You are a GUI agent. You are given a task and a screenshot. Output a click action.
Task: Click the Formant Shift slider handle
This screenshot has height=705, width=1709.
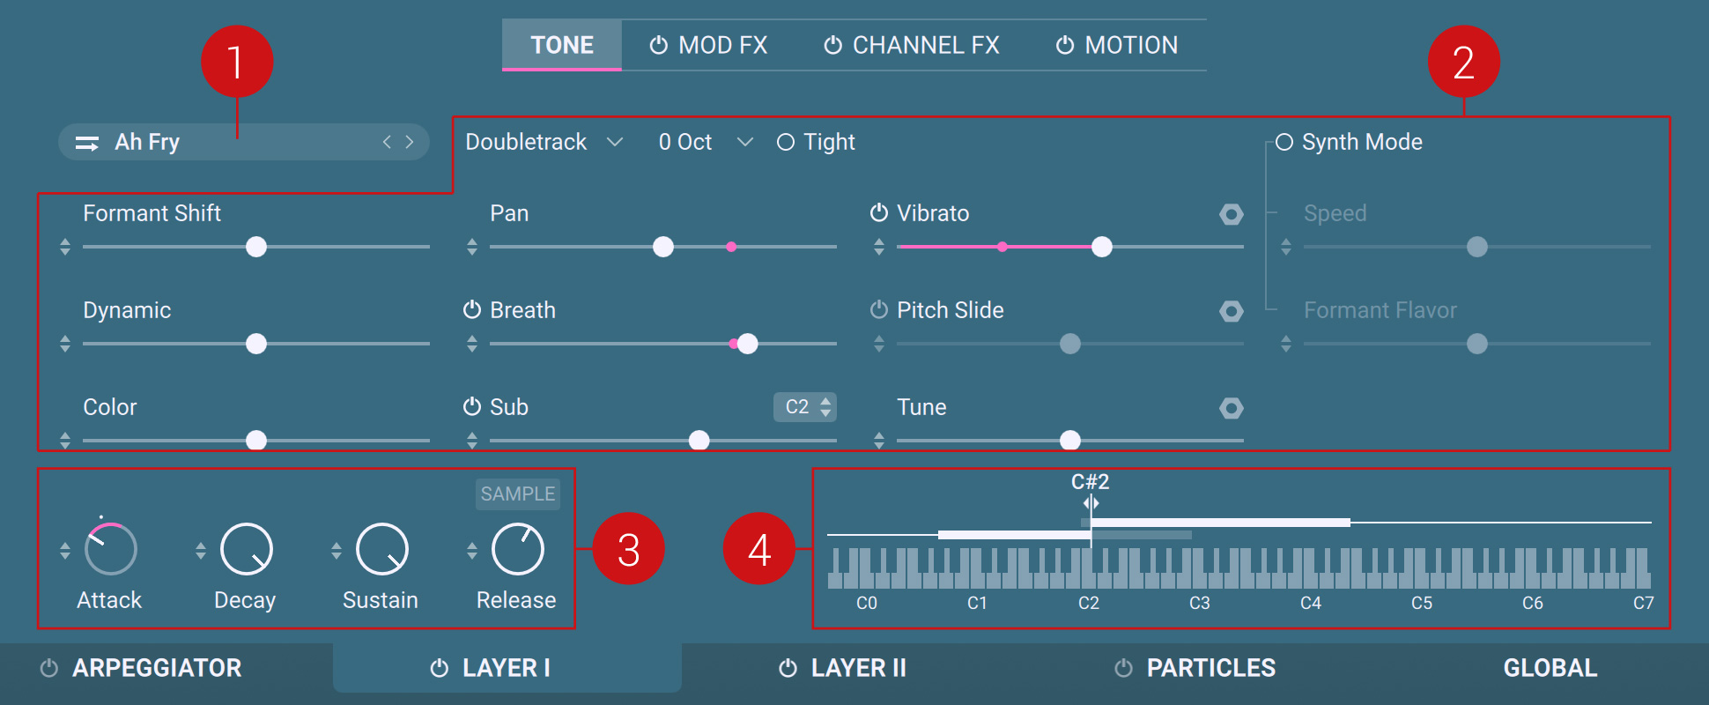256,248
